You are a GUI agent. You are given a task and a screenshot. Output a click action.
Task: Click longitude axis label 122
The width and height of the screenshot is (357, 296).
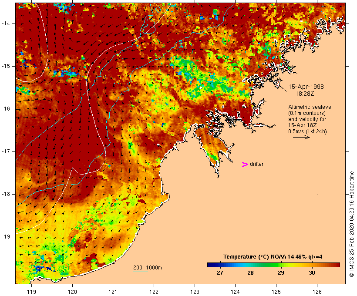(x=154, y=292)
